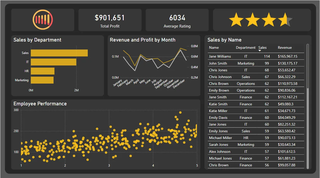Image resolution: width=320 pixels, height=178 pixels.
Task: Click the Employee Performance chart title
Action: tap(40, 104)
